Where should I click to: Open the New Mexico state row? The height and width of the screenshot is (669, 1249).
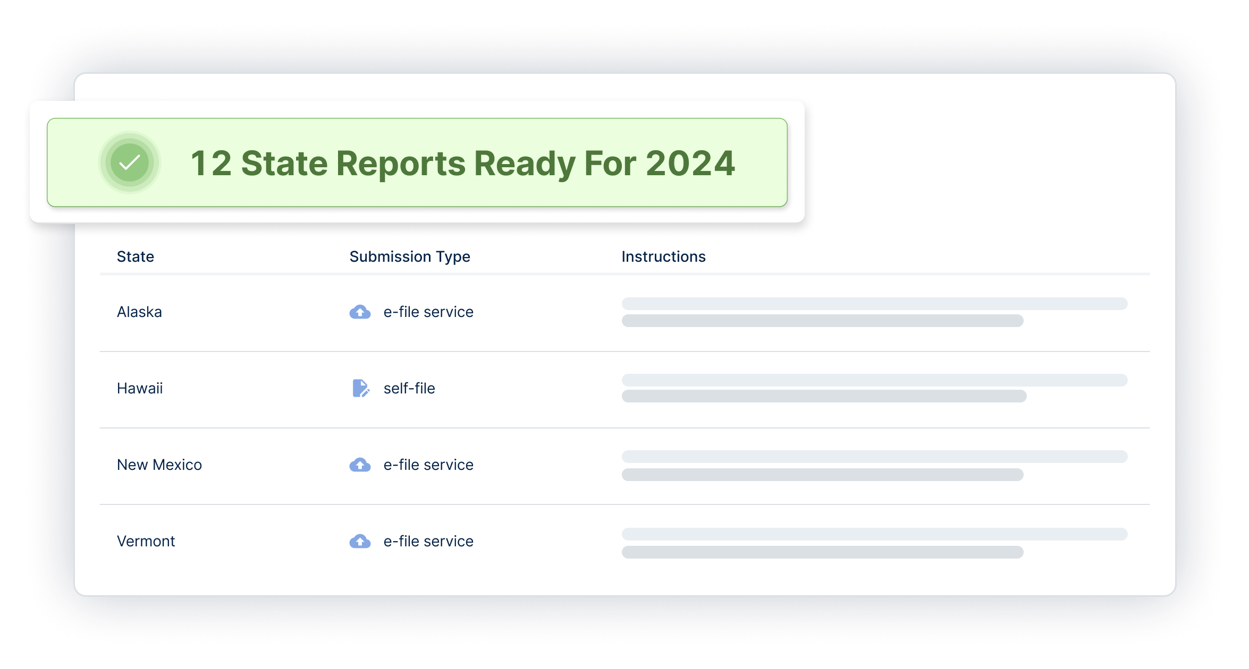pos(159,465)
